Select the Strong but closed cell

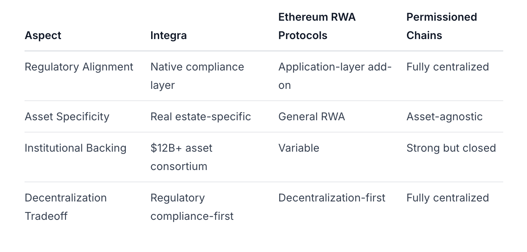(x=451, y=148)
